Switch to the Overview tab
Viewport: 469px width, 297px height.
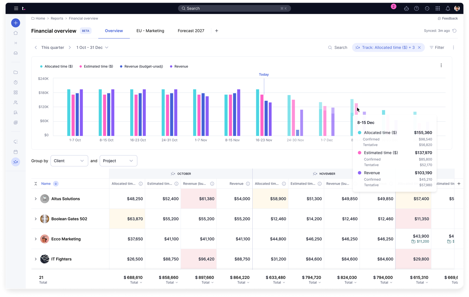pos(114,31)
